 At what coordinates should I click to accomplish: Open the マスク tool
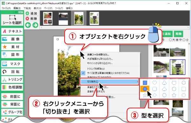click(x=12, y=64)
